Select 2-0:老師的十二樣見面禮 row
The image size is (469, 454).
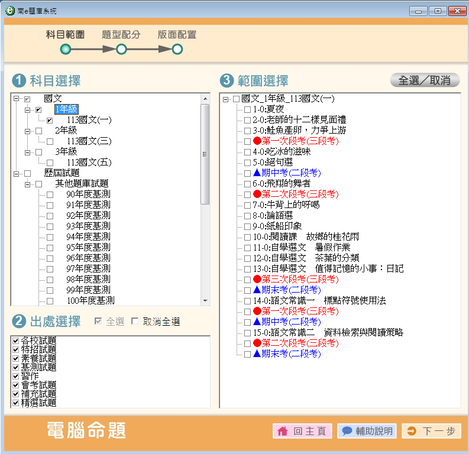pos(299,120)
